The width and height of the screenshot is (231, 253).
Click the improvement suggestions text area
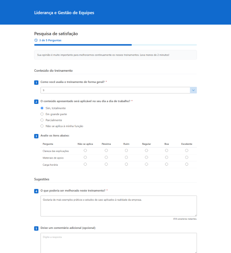click(119, 206)
